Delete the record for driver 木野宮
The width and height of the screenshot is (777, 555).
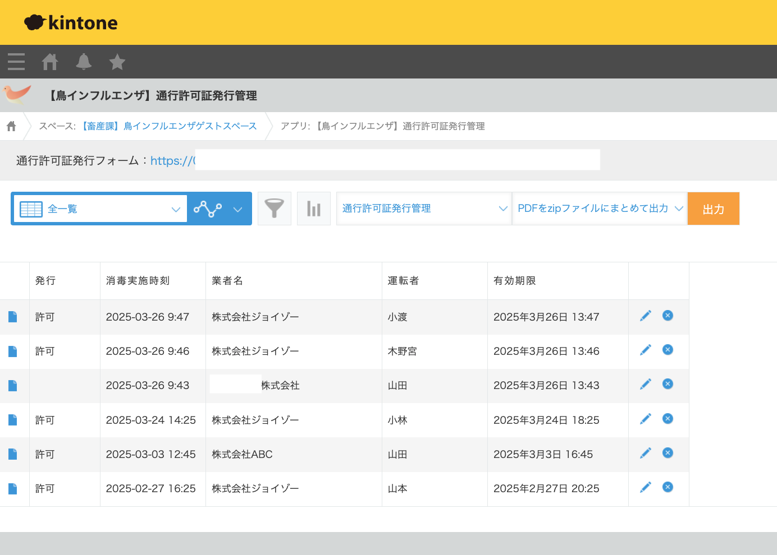(x=668, y=350)
